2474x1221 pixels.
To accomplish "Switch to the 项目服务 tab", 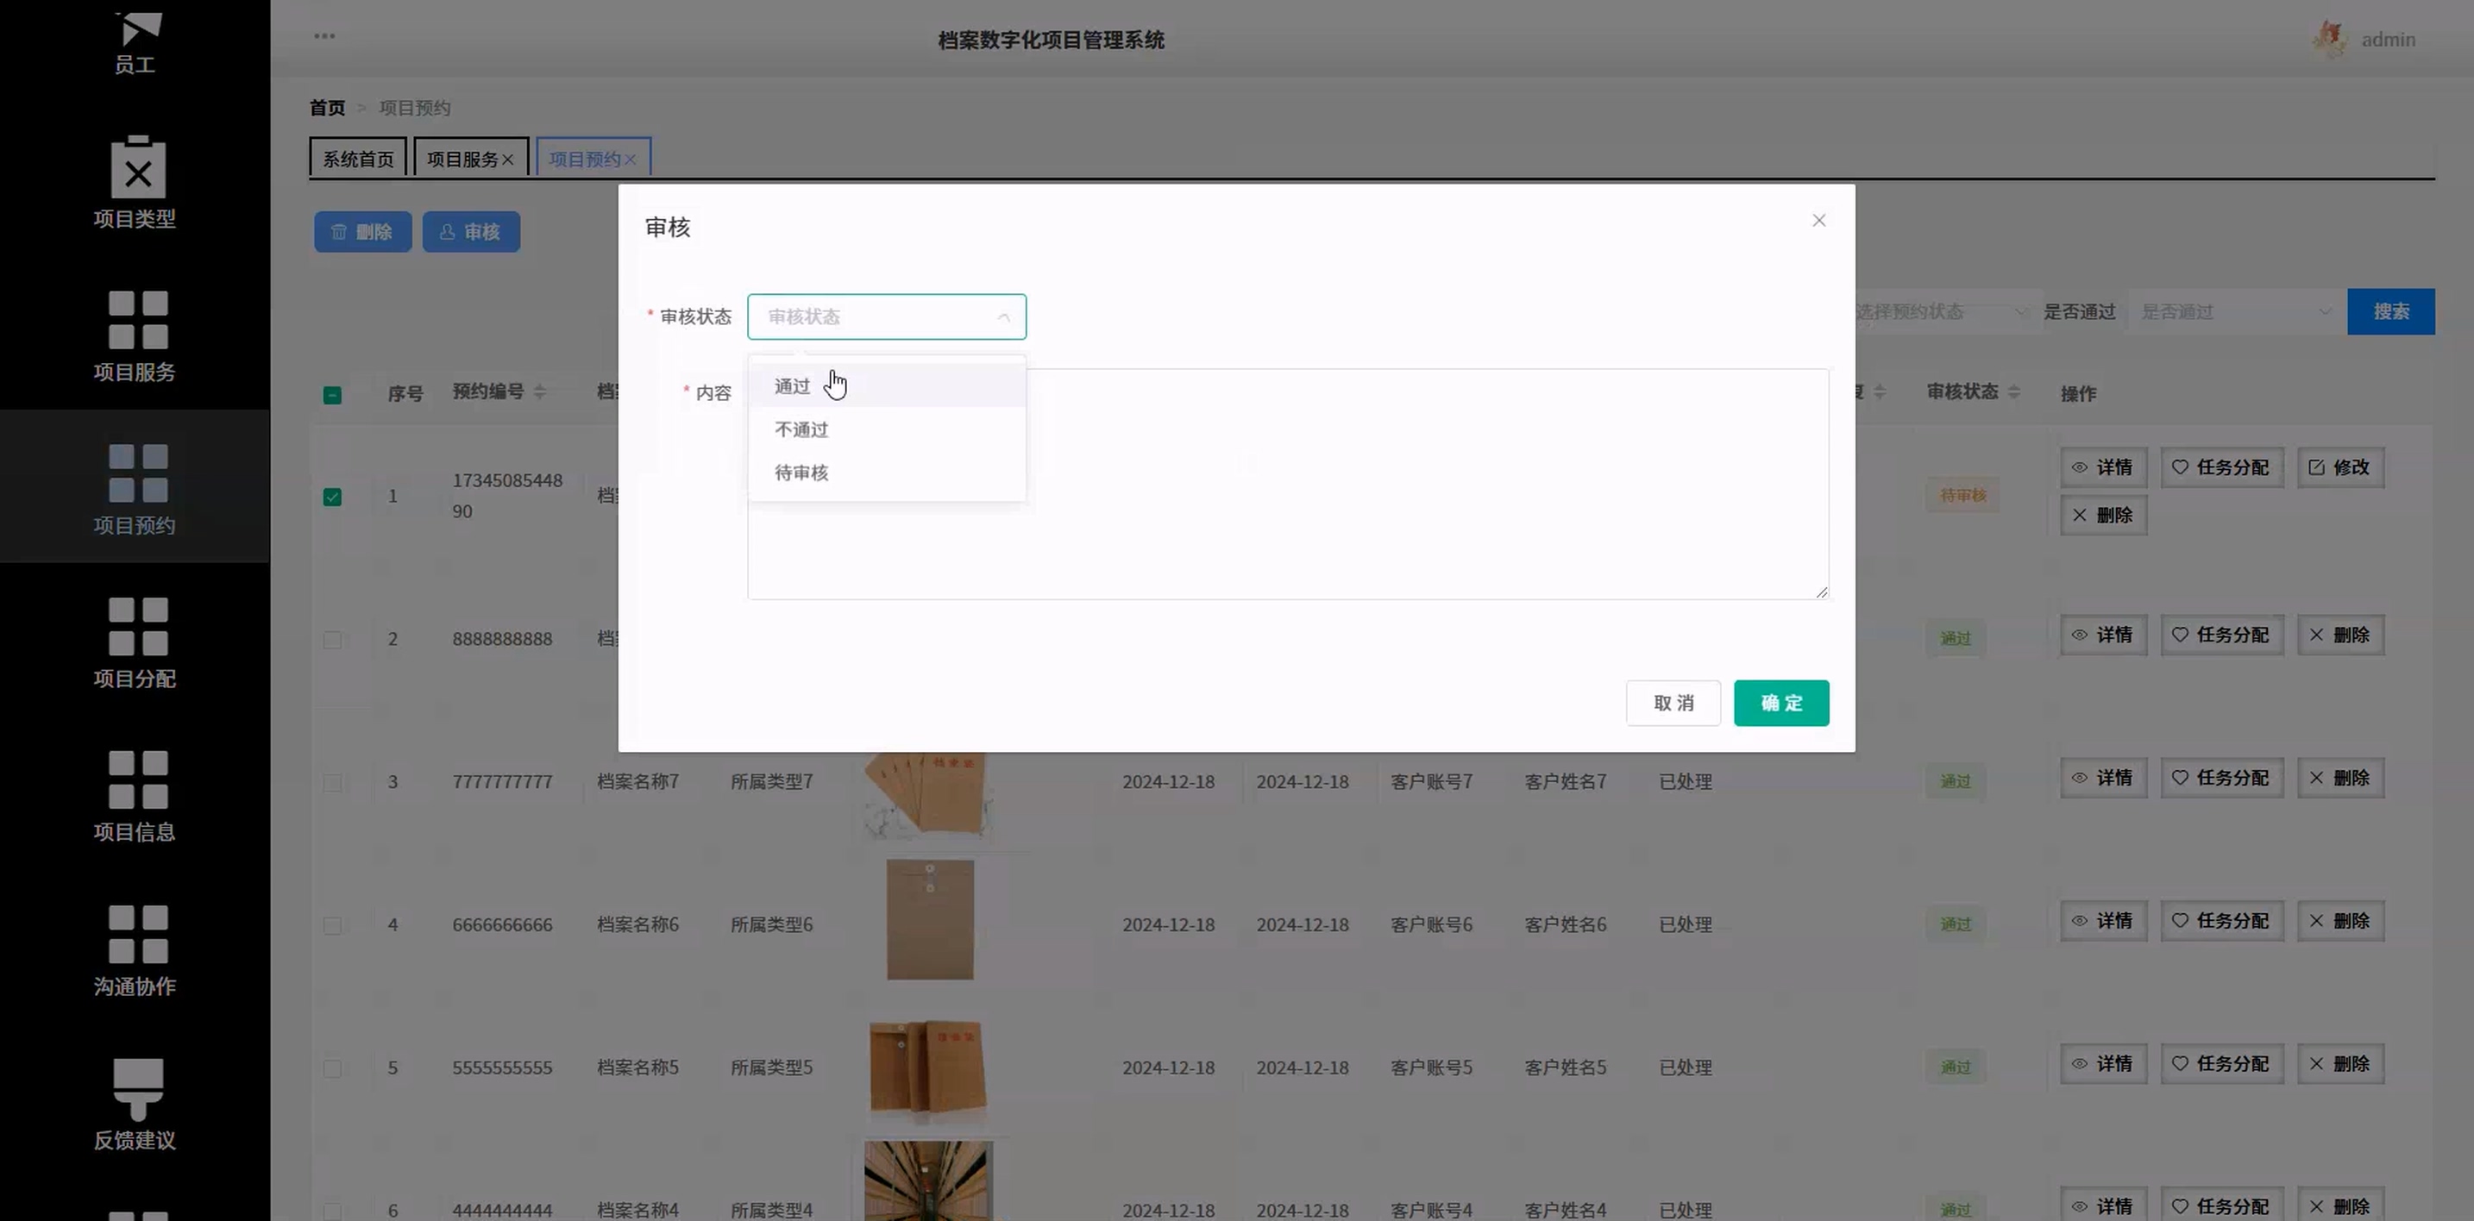I will (462, 160).
